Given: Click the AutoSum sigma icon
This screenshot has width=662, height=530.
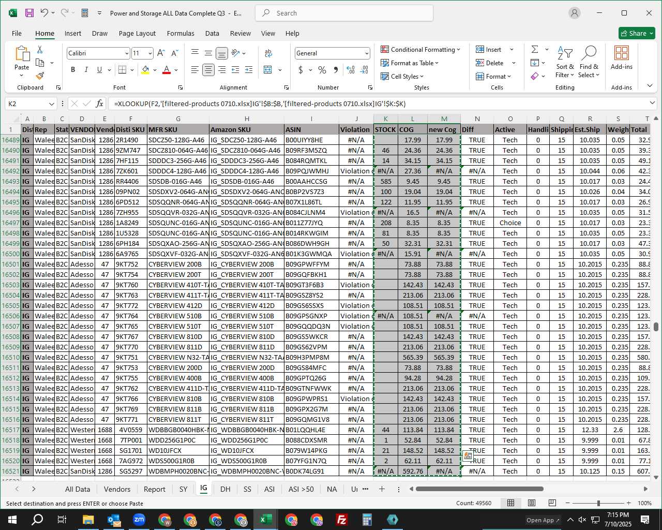Looking at the screenshot, I should coord(535,49).
